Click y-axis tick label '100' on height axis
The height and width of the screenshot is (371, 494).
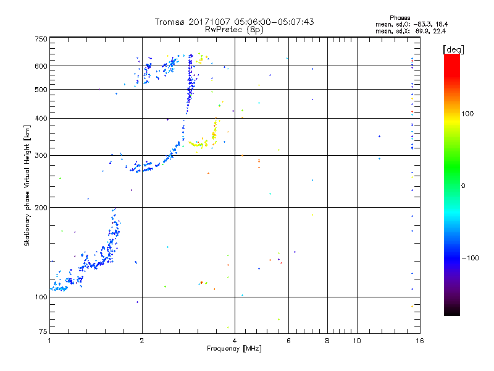click(x=41, y=297)
